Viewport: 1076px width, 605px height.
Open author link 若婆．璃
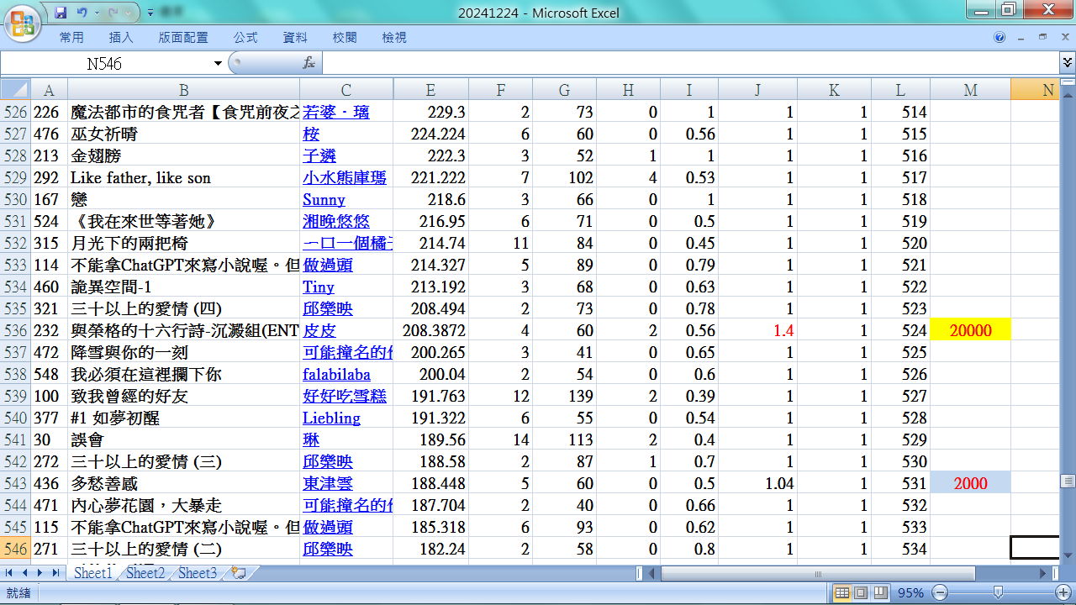tap(336, 112)
